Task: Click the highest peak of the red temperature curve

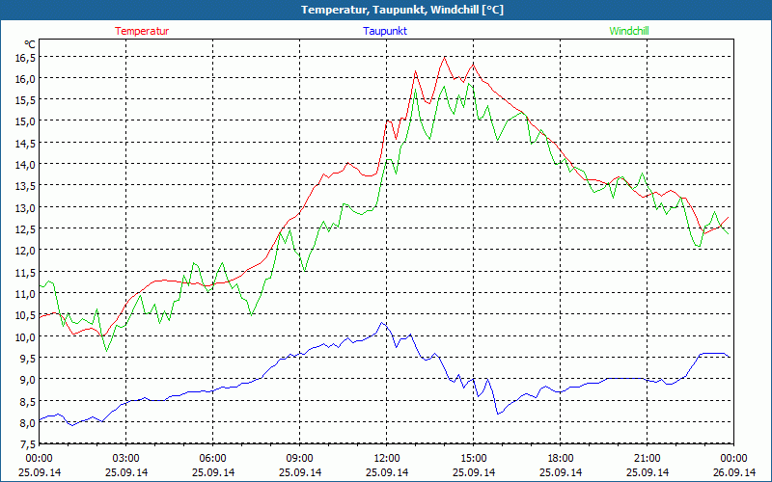Action: (x=445, y=57)
